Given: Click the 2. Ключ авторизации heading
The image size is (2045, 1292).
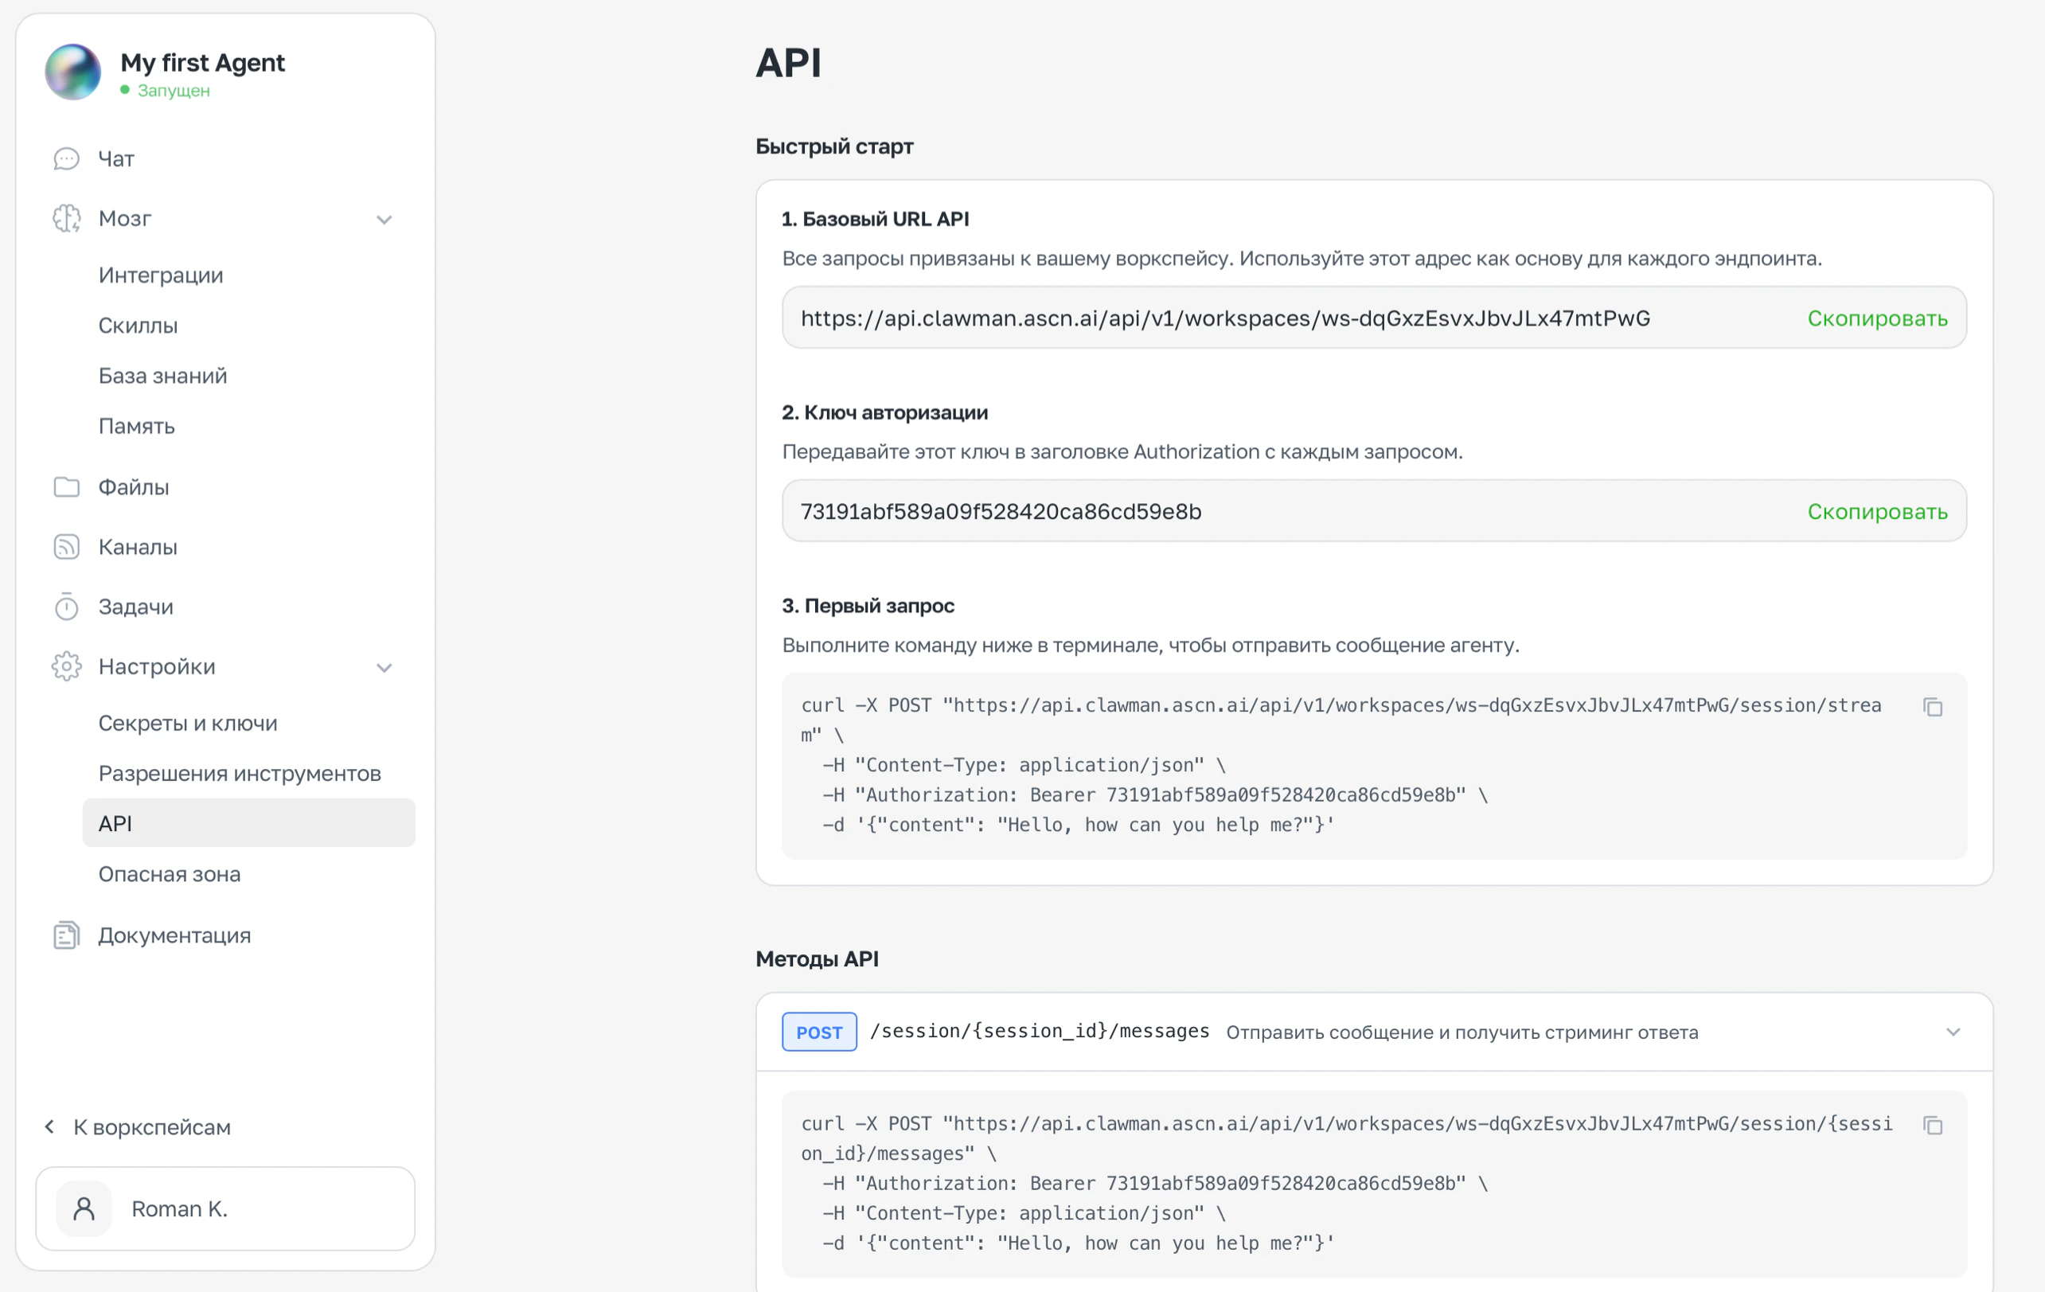Looking at the screenshot, I should (885, 412).
